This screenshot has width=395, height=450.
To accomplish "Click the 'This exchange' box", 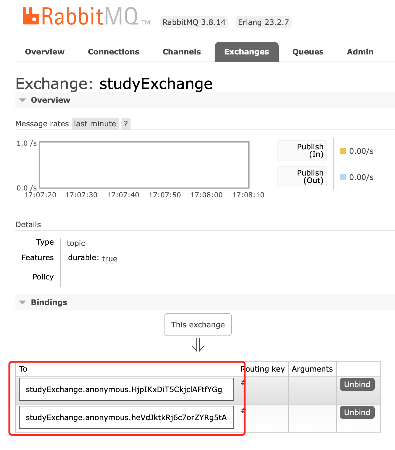I will tap(198, 325).
